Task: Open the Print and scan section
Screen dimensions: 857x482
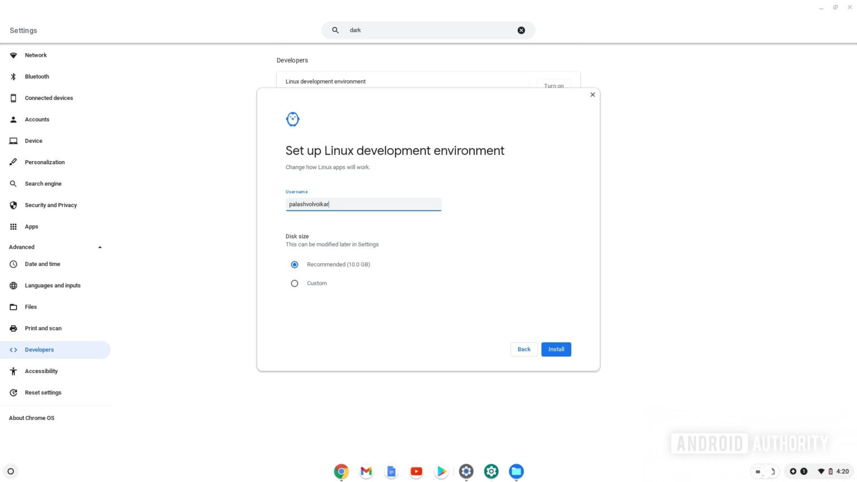Action: [43, 328]
